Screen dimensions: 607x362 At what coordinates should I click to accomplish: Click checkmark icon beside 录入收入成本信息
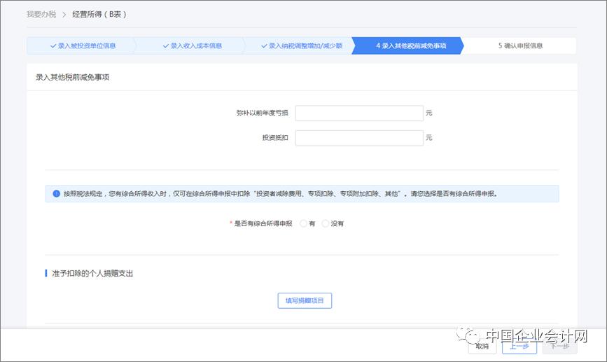click(166, 46)
